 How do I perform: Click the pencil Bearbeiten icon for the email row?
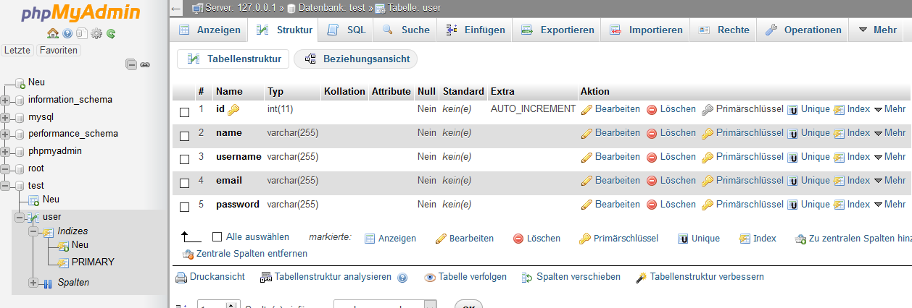[587, 181]
